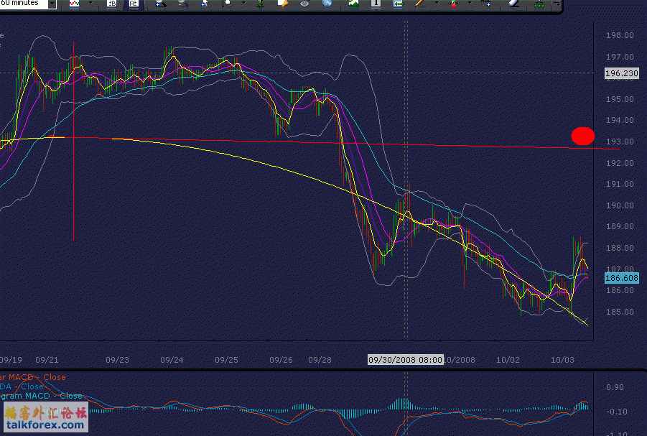Click the green hierarchy diagram icon
Viewport: 647px width, 436px height.
pyautogui.click(x=539, y=4)
